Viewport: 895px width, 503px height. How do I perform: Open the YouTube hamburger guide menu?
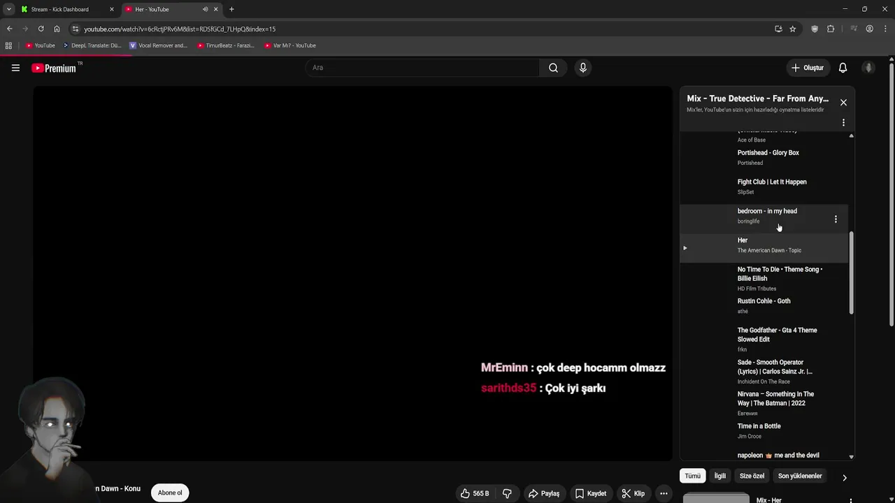click(15, 68)
